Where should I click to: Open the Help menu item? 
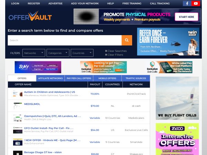(x=110, y=3)
